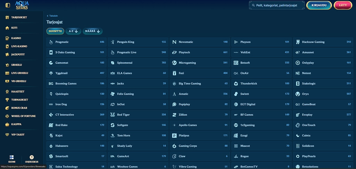Viewport: 356px width, 169px height.
Task: Select Jackpotit menu label
Action: (x=18, y=55)
